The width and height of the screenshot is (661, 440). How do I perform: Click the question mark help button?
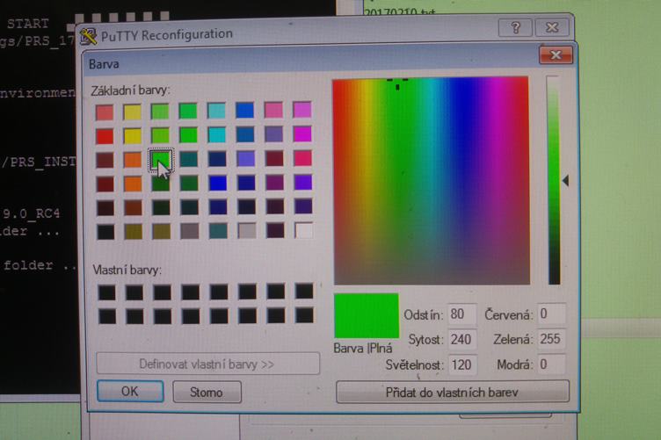(x=515, y=28)
